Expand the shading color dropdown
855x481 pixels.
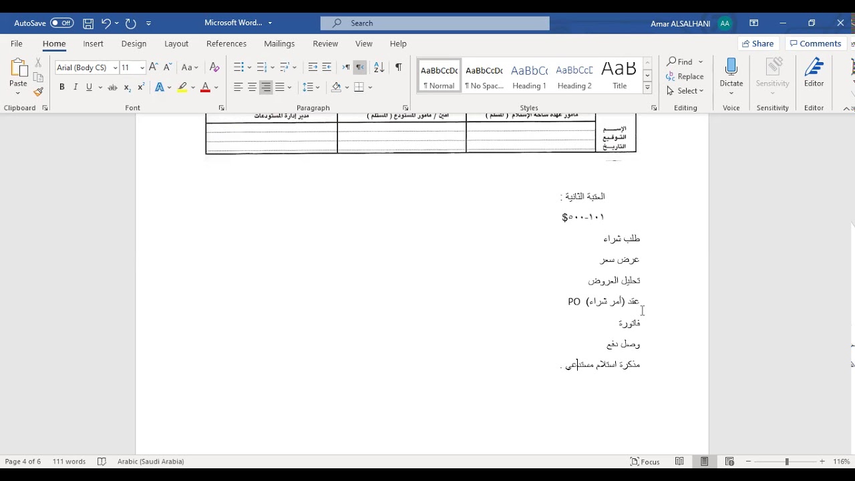347,88
